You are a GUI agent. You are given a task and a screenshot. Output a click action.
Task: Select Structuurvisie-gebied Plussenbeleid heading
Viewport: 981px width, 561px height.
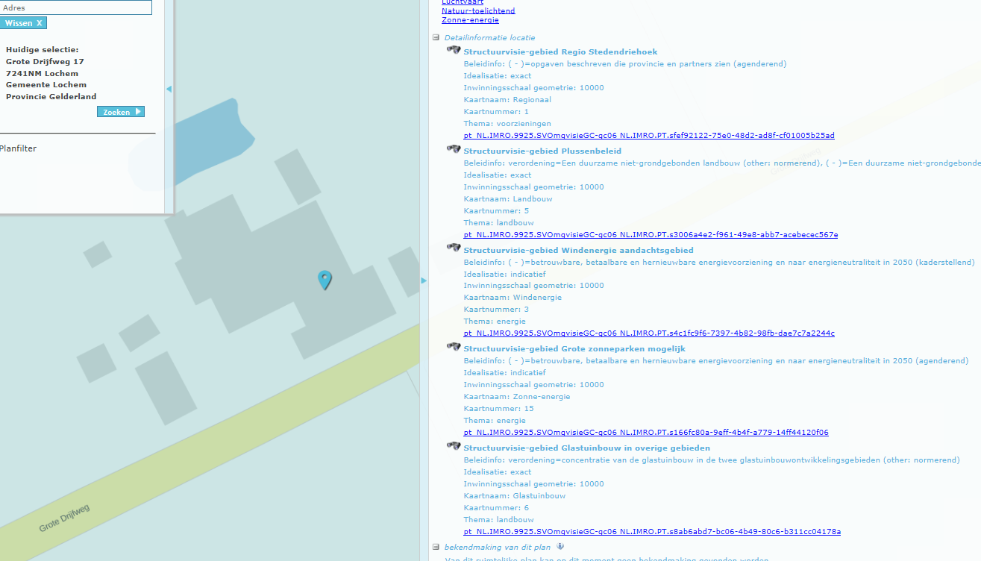pyautogui.click(x=542, y=151)
